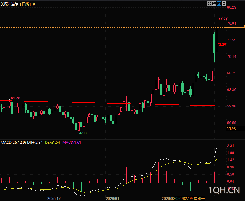The height and width of the screenshot is (201, 245).
Task: Click the 72.20 price line label
Action: (222, 45)
